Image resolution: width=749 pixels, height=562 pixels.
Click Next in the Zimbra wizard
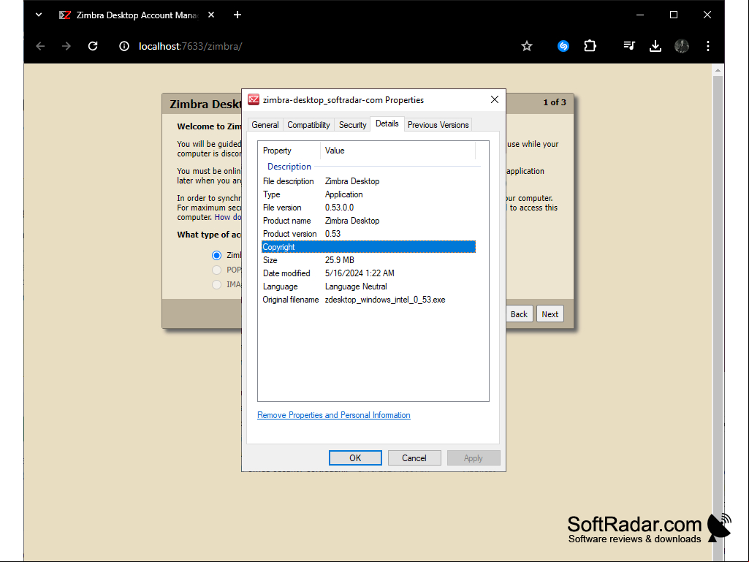pos(550,314)
